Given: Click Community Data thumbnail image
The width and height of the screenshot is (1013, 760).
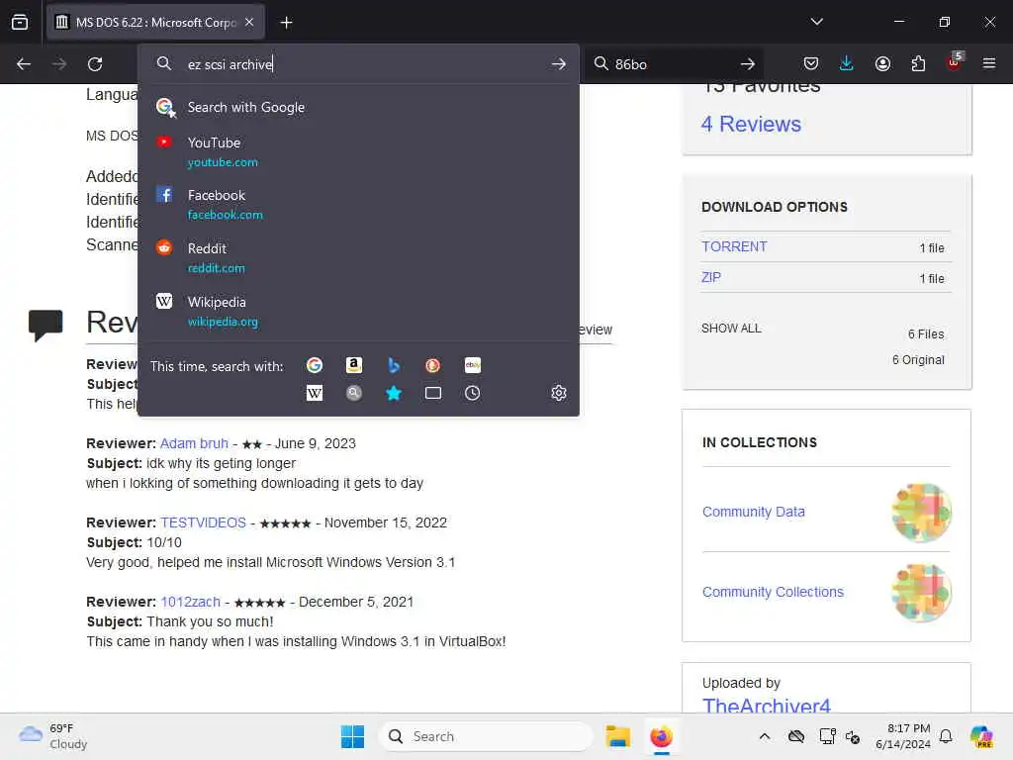Looking at the screenshot, I should click(x=921, y=513).
